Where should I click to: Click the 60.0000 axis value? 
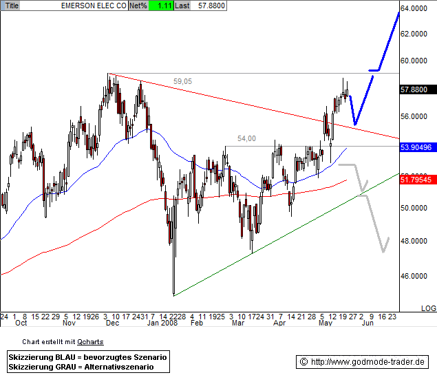pyautogui.click(x=414, y=61)
